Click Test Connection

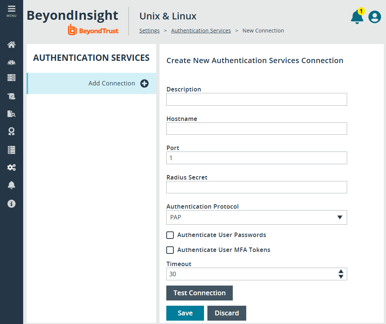(x=199, y=293)
